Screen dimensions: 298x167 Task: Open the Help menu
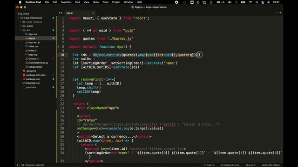click(x=139, y=2)
